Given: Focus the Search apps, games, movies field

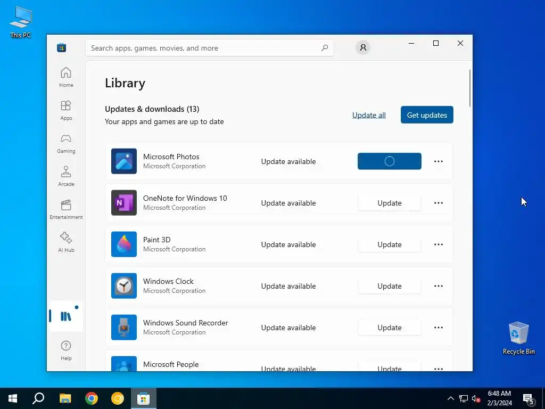Looking at the screenshot, I should (210, 48).
